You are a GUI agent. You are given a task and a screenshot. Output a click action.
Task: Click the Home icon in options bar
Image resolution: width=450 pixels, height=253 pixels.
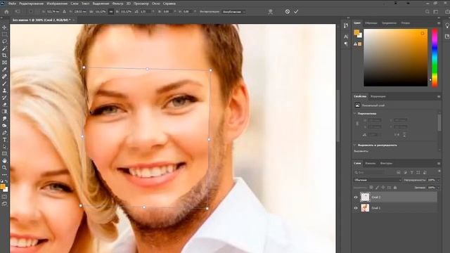(6, 12)
